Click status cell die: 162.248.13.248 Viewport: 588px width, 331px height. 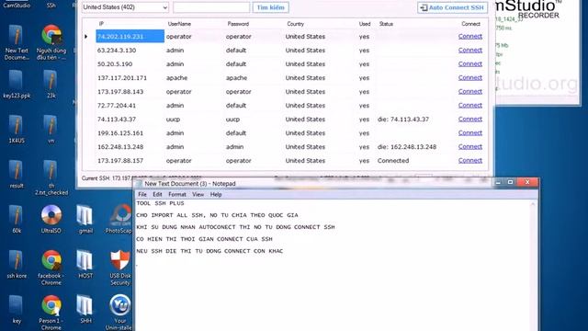(415, 147)
